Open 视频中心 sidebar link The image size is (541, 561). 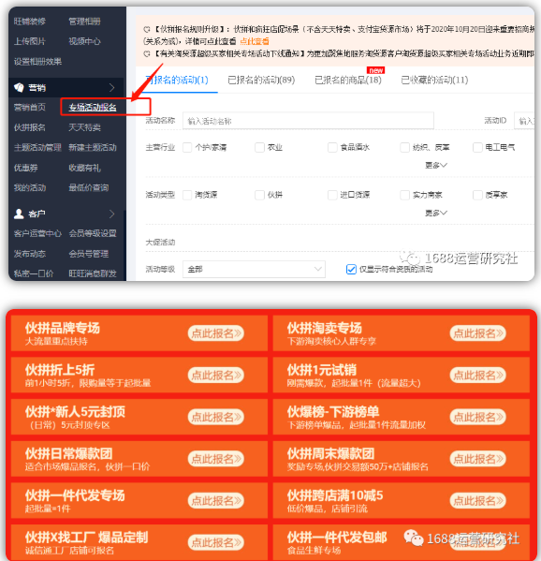pos(85,41)
